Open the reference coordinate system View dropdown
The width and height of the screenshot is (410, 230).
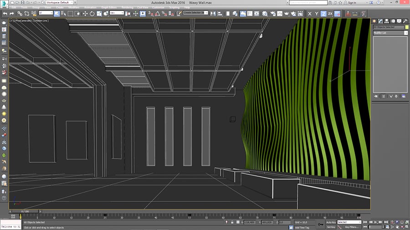(x=116, y=13)
